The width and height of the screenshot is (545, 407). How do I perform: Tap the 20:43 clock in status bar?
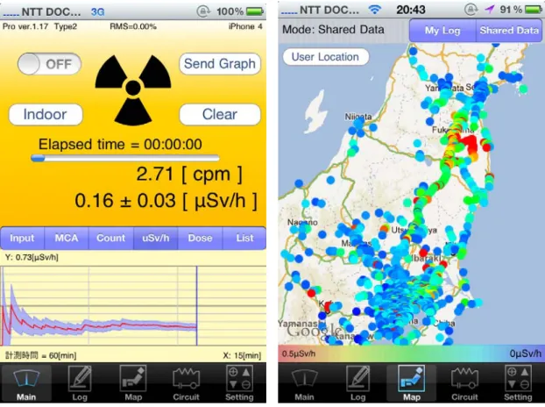click(x=410, y=10)
